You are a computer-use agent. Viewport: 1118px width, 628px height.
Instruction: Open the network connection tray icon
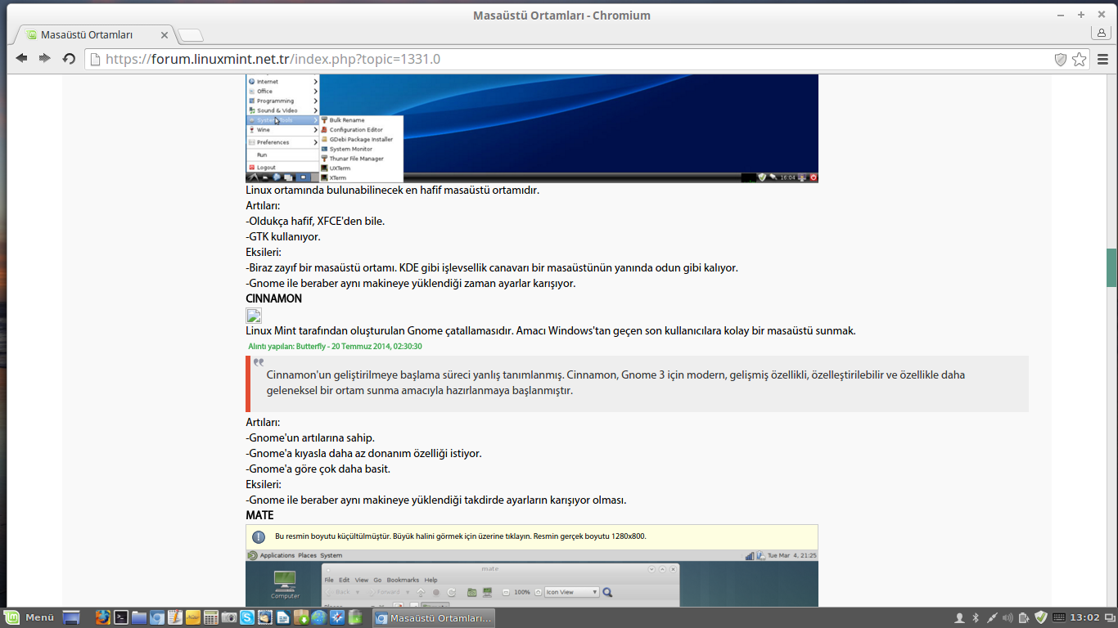point(992,617)
